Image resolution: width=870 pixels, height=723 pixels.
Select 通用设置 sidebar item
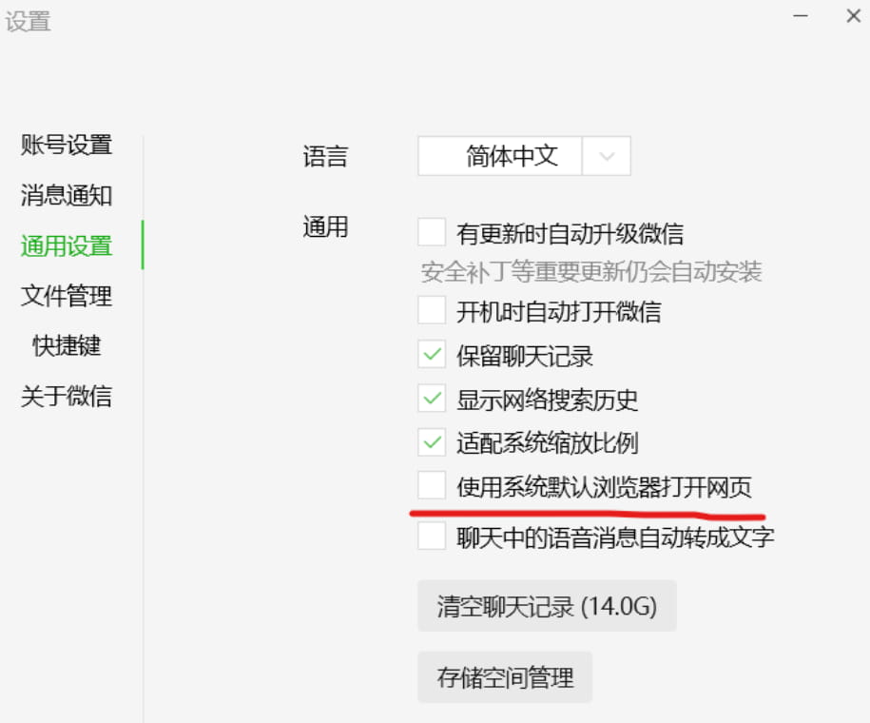point(66,246)
